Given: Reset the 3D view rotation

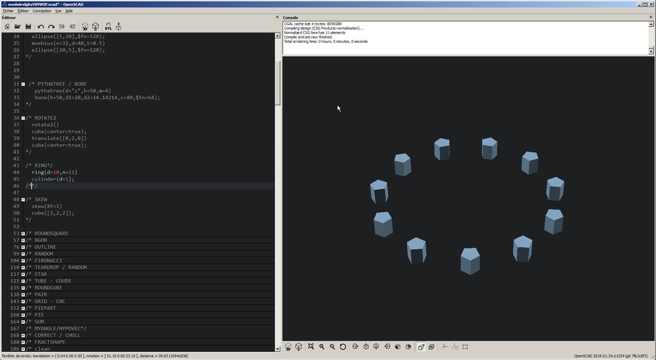Looking at the screenshot, I should (x=343, y=347).
